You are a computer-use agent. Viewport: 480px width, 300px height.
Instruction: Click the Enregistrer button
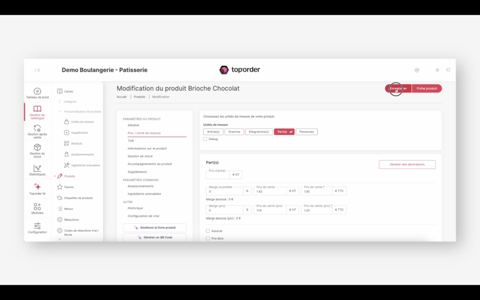[398, 88]
